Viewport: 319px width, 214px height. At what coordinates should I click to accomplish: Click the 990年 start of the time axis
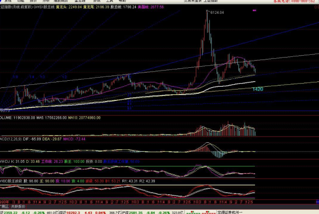pos(4,202)
